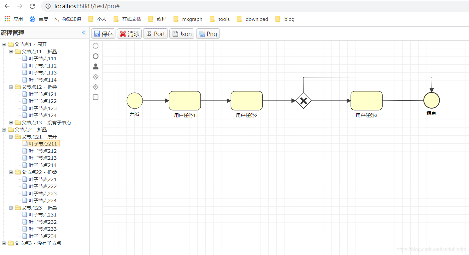469x255 pixels.
Task: Collapse the 父节点21 - 展开 tree node
Action: coord(11,137)
